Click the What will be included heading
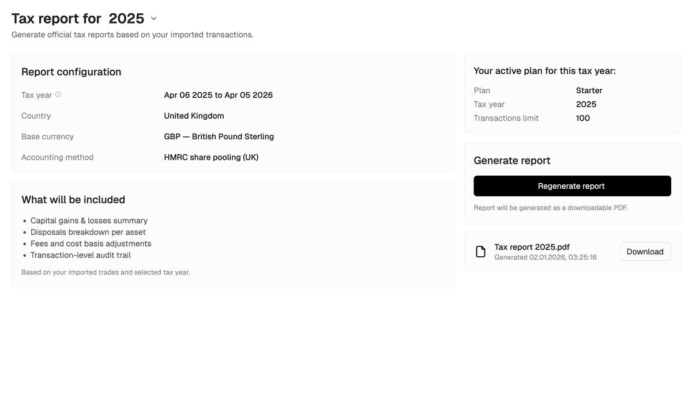Screen dimensions: 692x403 click(73, 200)
